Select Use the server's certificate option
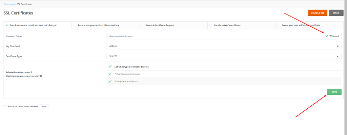This screenshot has height=135, width=347. click(211, 25)
